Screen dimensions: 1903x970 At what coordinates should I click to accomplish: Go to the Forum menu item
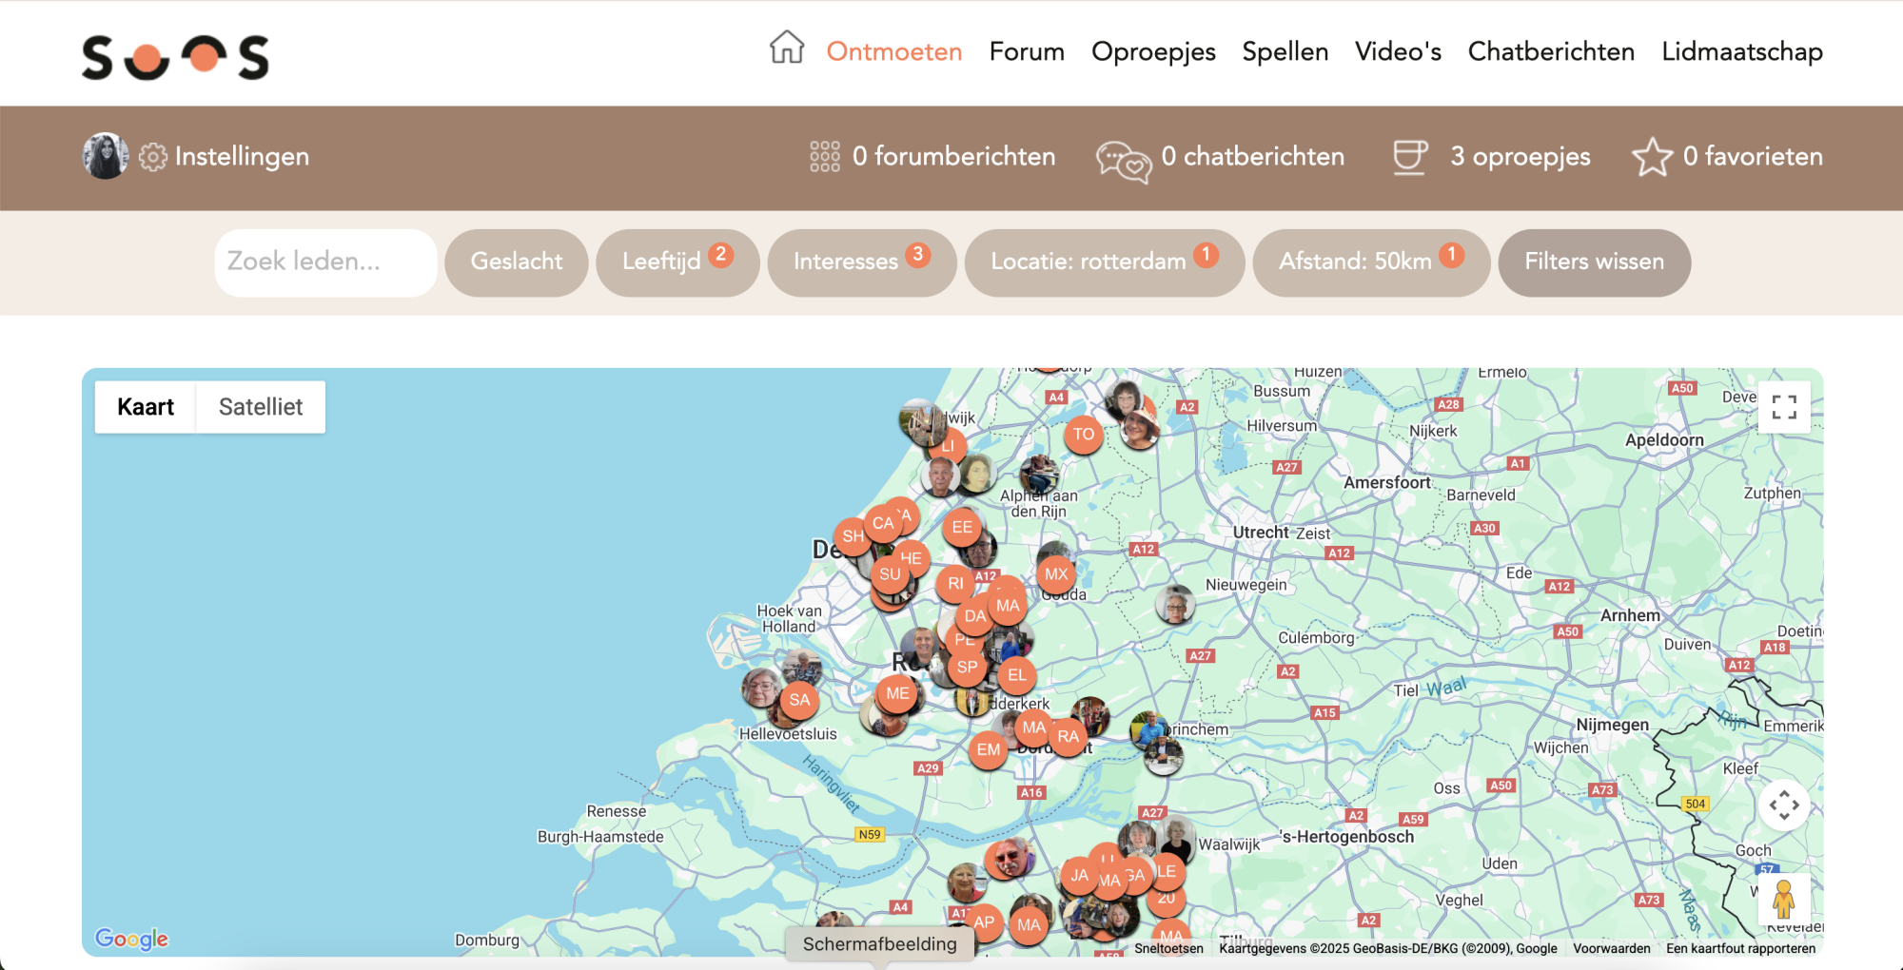(x=1027, y=51)
